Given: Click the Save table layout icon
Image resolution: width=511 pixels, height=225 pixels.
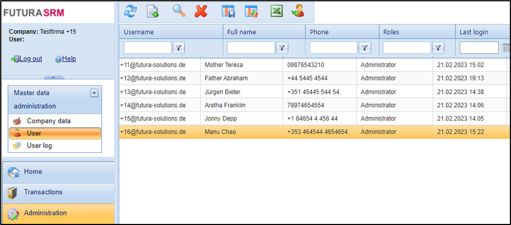Looking at the screenshot, I should [228, 11].
